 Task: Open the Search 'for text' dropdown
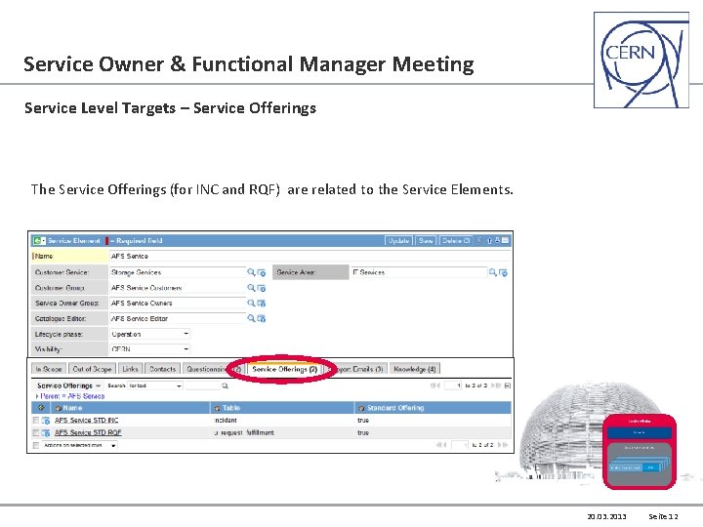155,385
